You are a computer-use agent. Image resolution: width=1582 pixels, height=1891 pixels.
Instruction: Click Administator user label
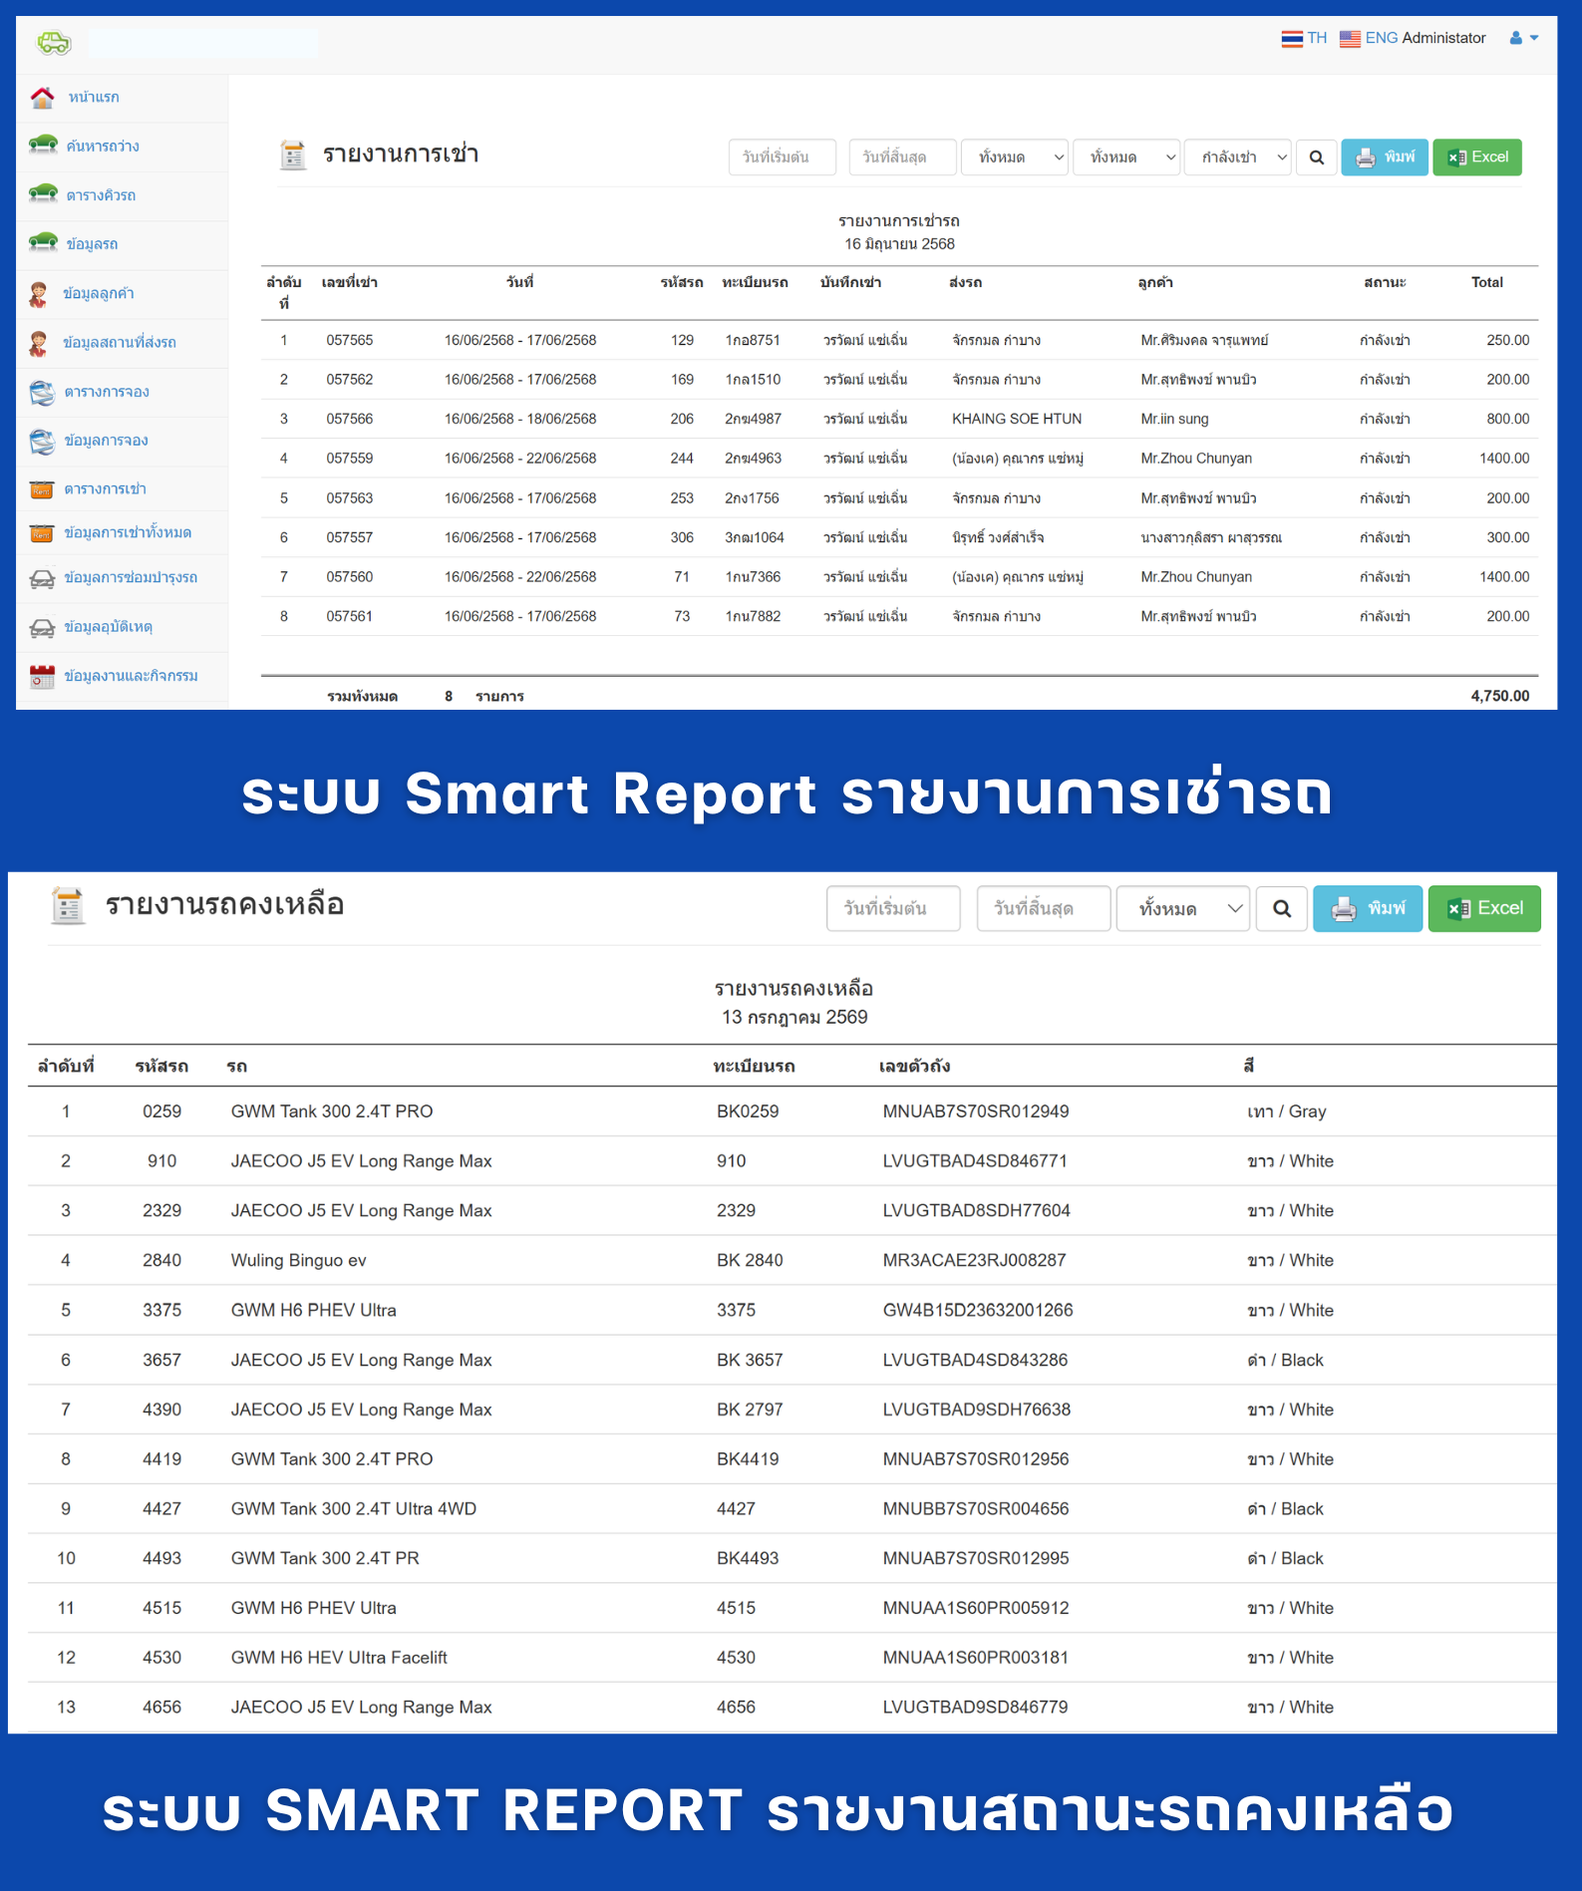1443,38
